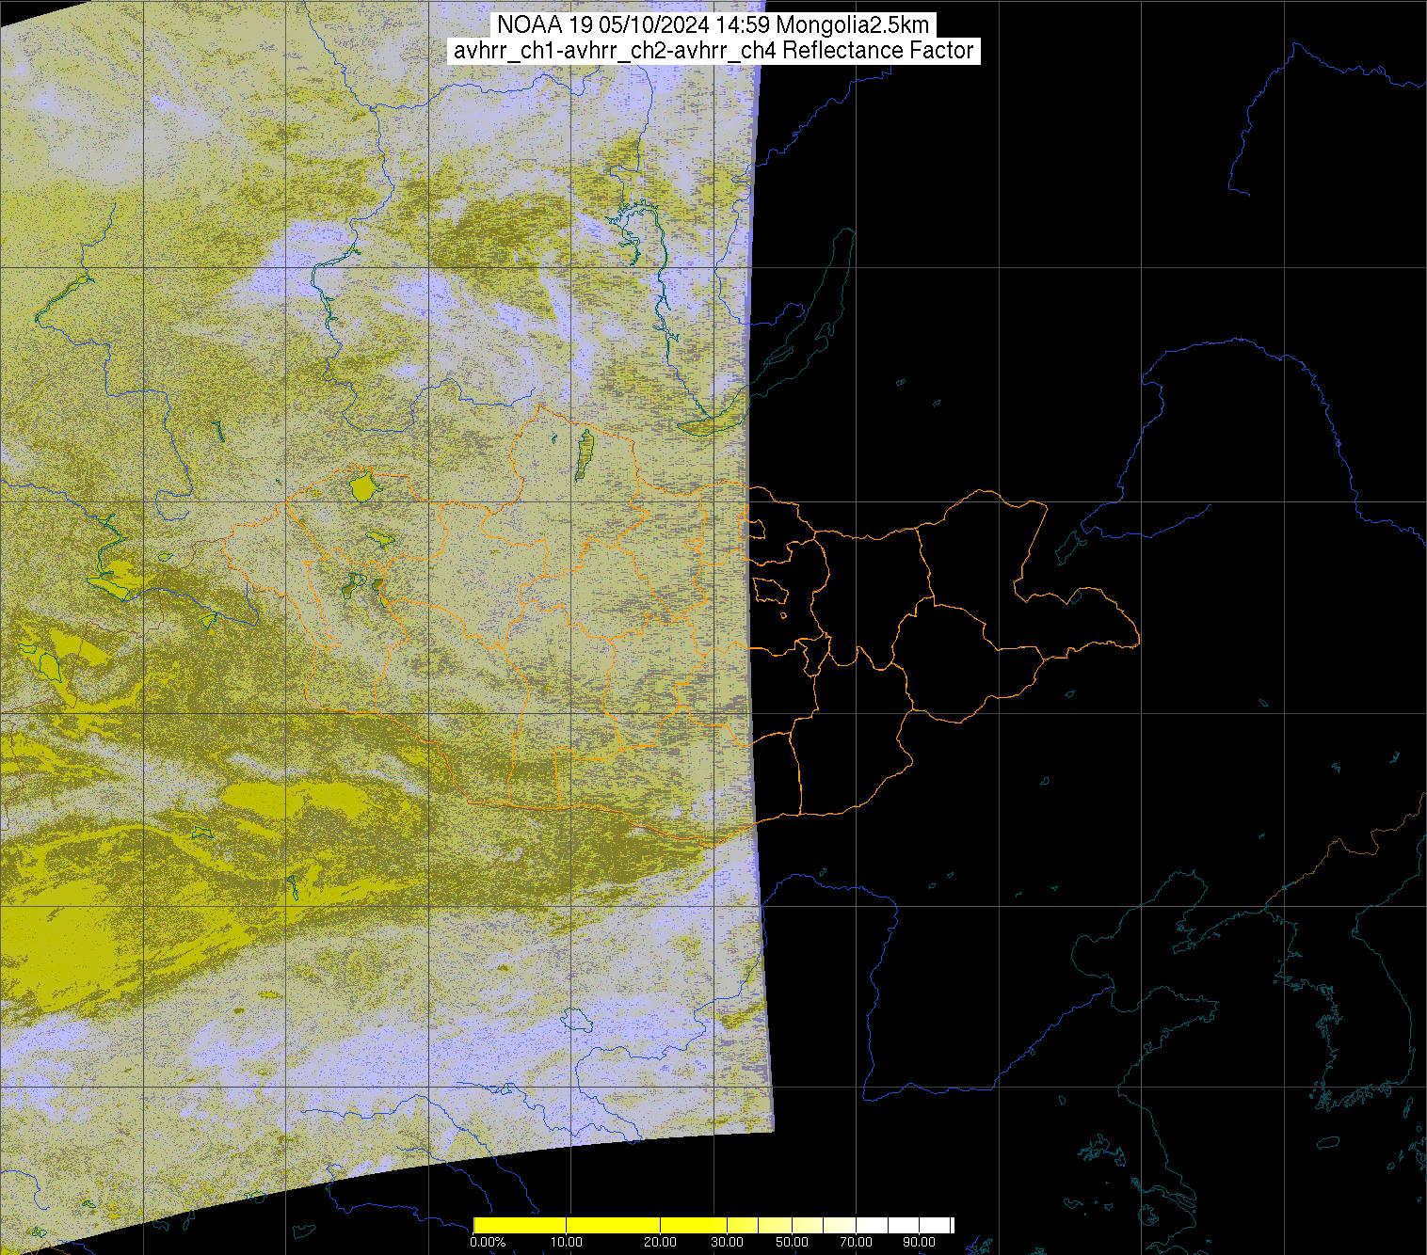Screen dimensions: 1427x1255
Task: Click the Qinghai lake outline in the south
Action: pos(574,1020)
